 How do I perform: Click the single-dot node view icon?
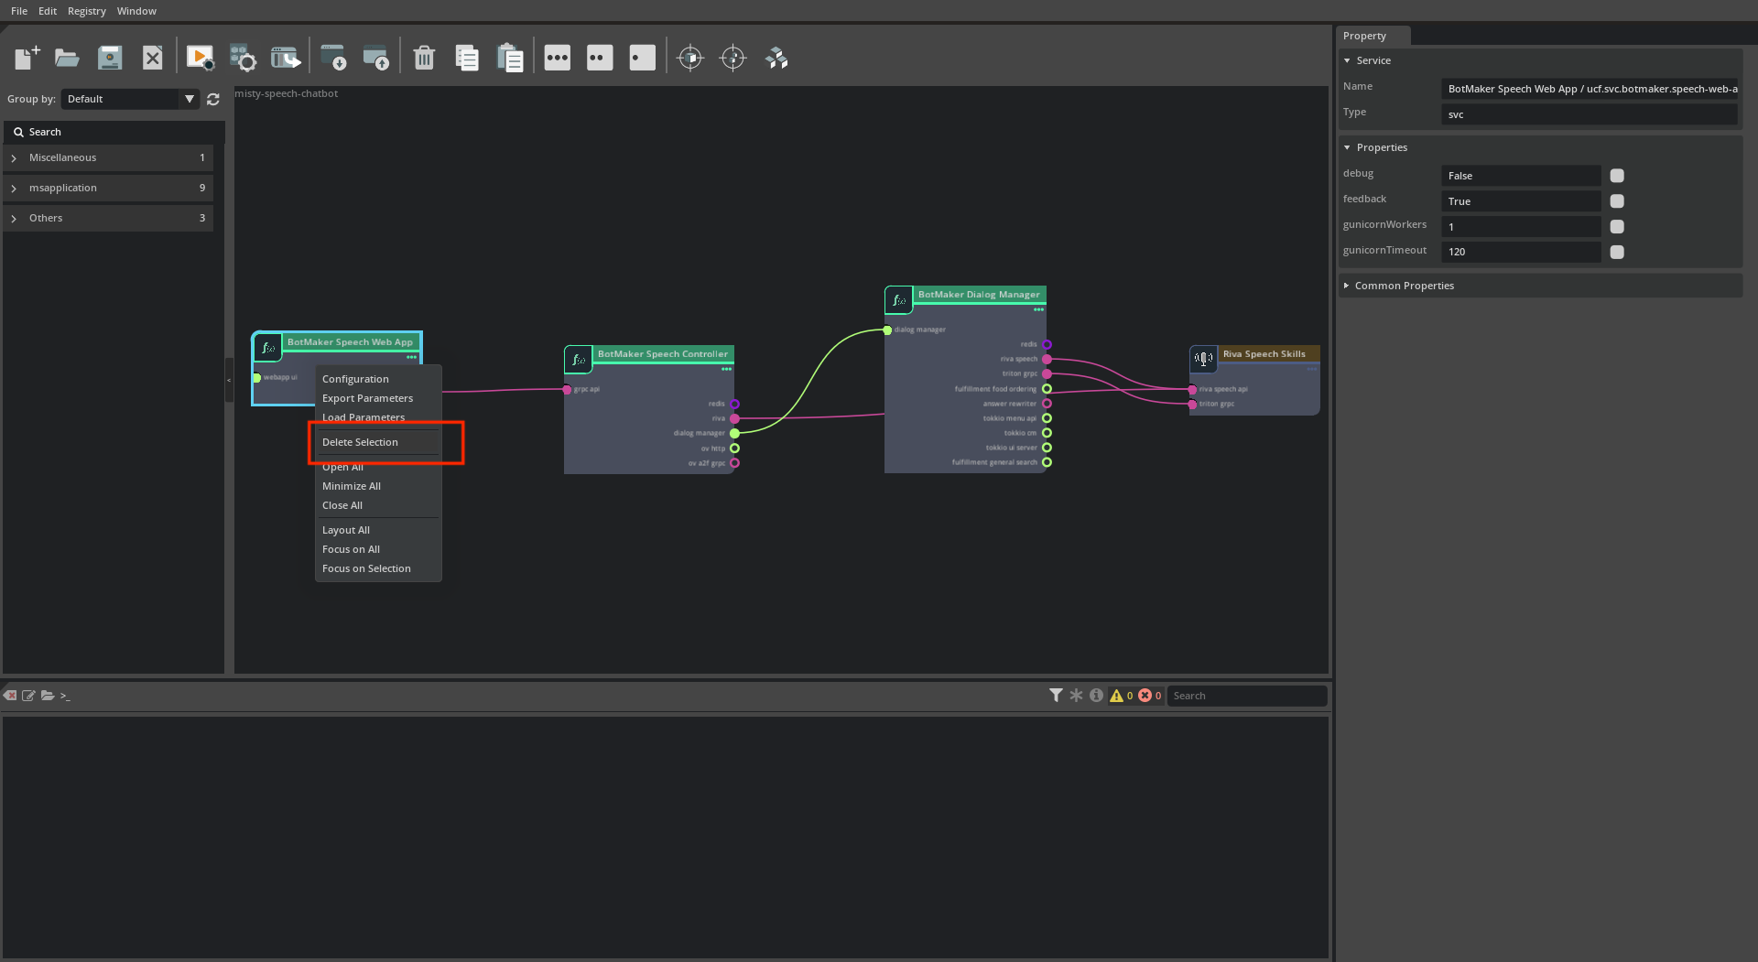click(643, 58)
